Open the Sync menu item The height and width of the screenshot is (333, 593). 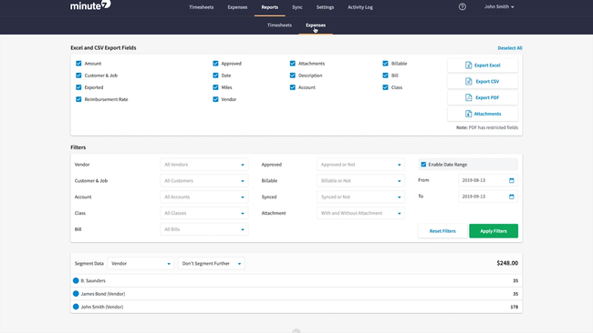[x=297, y=7]
